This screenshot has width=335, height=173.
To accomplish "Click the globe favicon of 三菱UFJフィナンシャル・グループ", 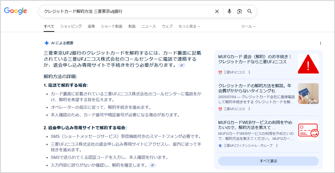I will pyautogui.click(x=220, y=146).
